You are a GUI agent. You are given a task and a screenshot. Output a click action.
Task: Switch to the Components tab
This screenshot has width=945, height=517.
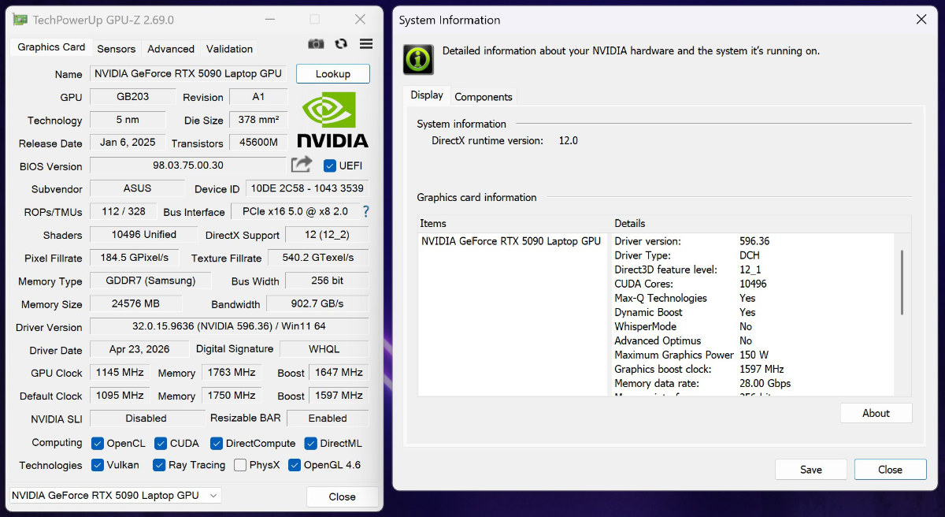click(484, 97)
